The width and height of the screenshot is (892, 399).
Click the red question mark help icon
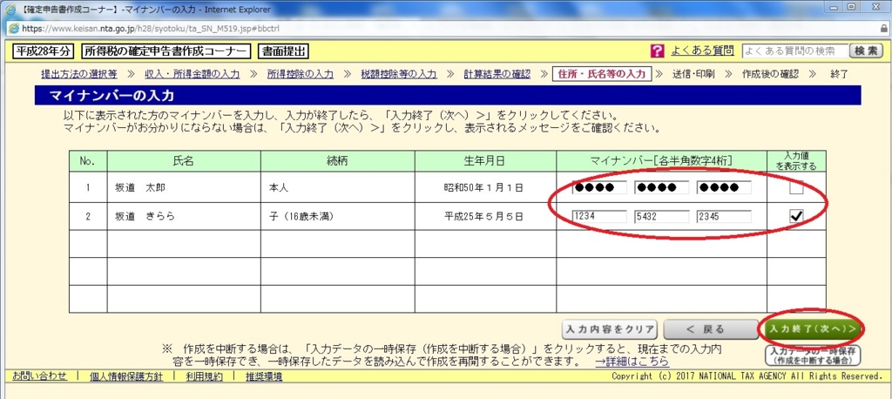(x=657, y=51)
